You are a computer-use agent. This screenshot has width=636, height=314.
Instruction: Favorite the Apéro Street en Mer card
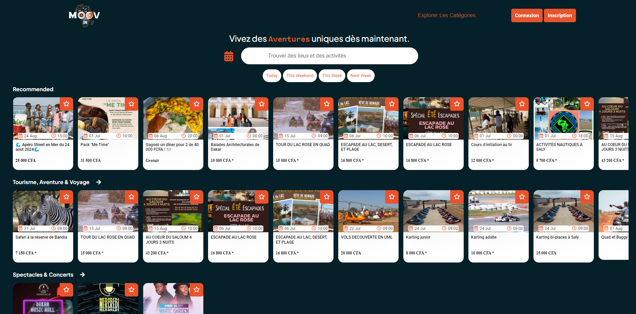tap(66, 104)
